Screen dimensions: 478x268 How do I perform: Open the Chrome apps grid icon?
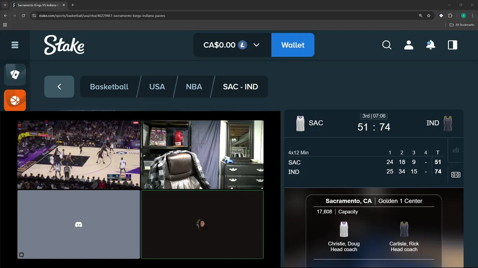click(5, 25)
